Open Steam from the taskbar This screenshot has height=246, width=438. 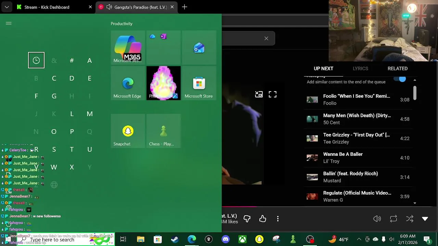tap(175, 240)
